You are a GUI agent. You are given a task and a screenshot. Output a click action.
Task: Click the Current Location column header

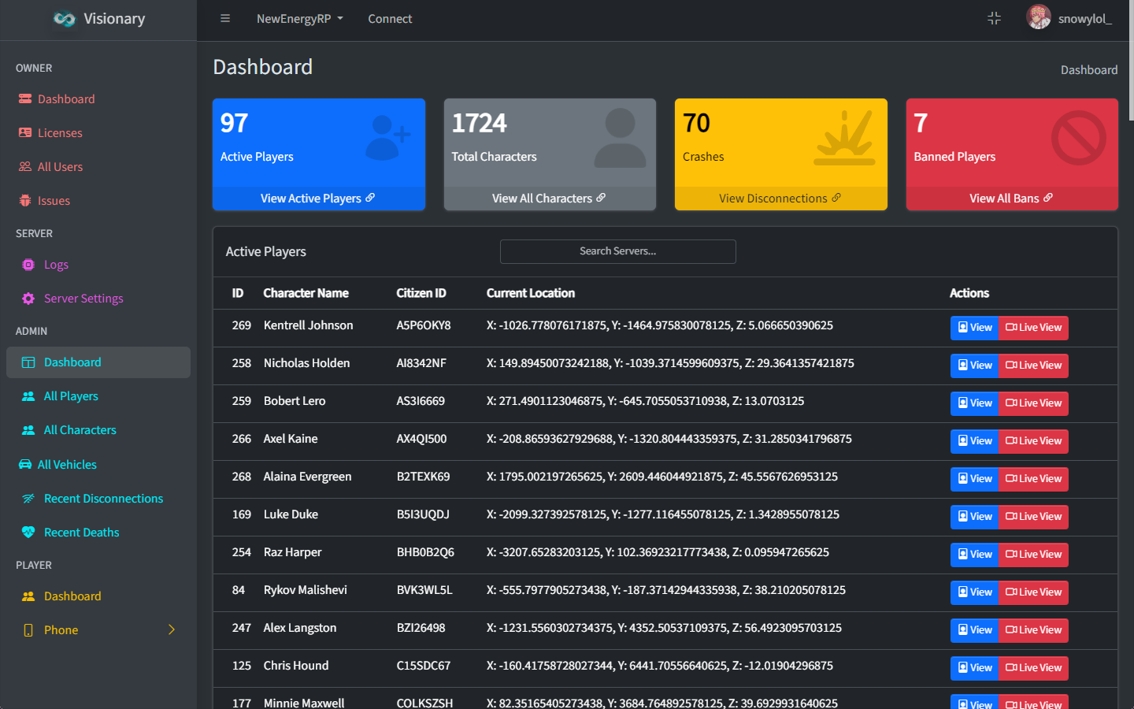click(531, 293)
